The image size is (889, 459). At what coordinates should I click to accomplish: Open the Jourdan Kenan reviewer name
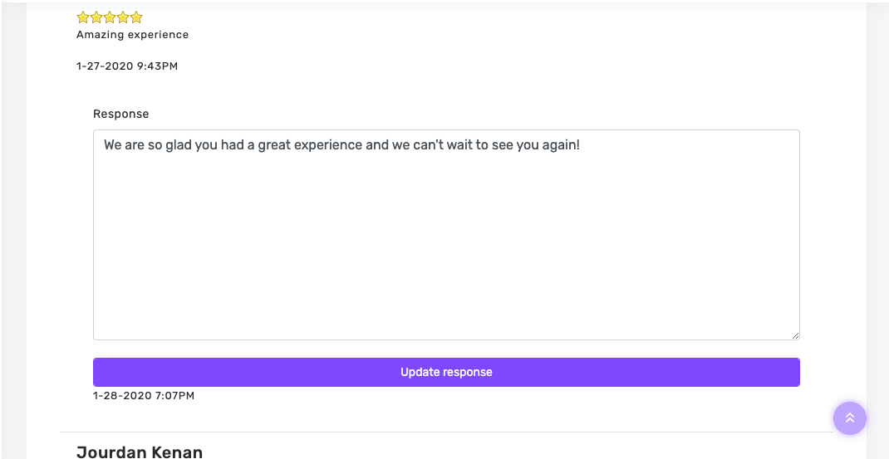140,452
